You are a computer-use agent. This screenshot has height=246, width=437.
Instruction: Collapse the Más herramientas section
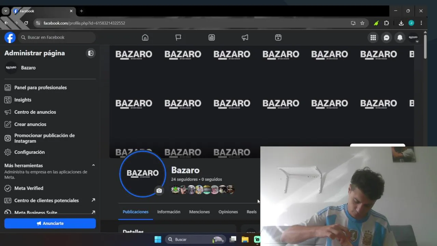point(93,165)
